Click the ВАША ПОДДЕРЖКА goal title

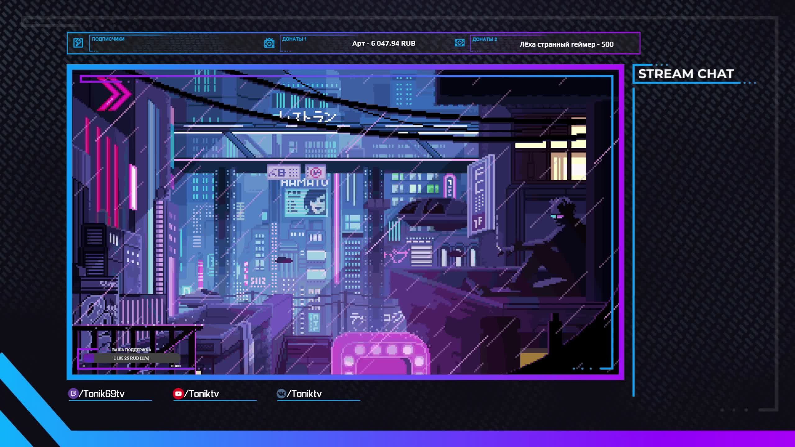[131, 350]
